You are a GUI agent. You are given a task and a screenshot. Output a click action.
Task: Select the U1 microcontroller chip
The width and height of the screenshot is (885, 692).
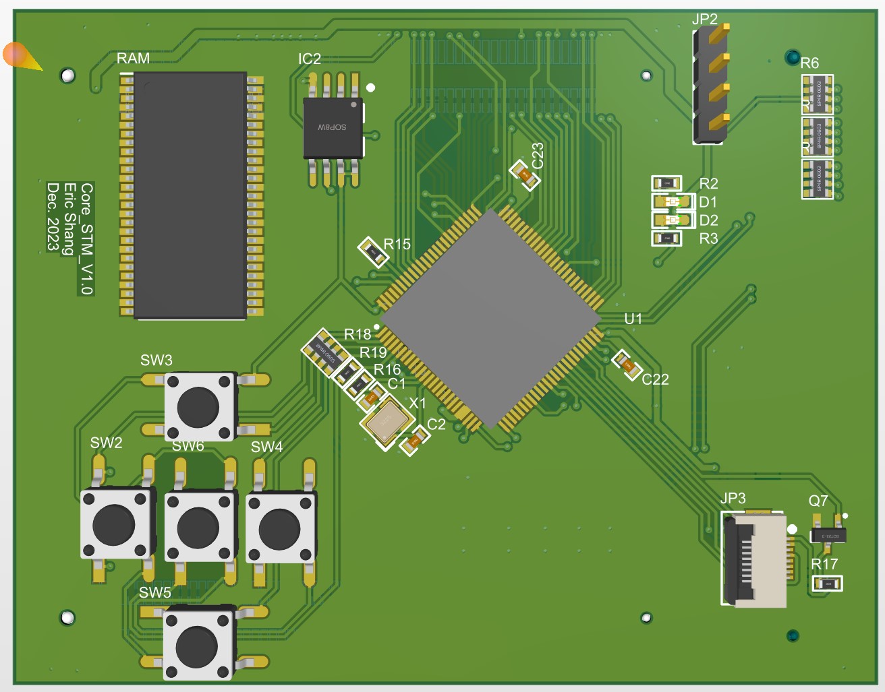491,318
